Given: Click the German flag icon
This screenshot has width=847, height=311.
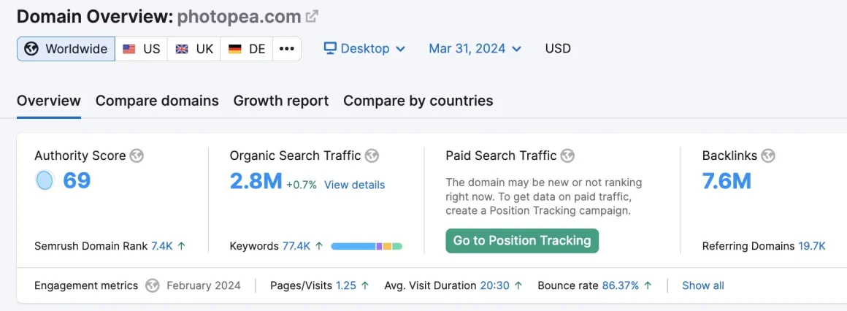Looking at the screenshot, I should click(x=234, y=49).
